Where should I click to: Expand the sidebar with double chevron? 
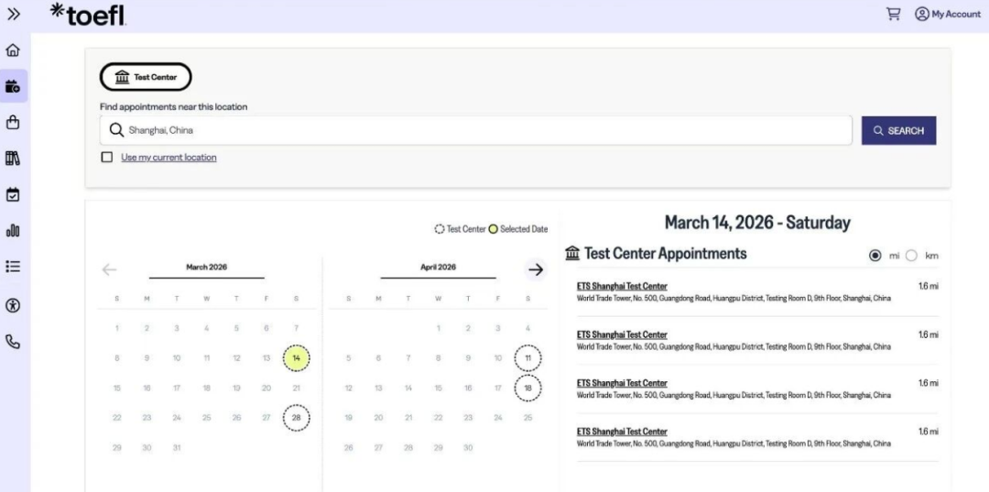pos(14,14)
